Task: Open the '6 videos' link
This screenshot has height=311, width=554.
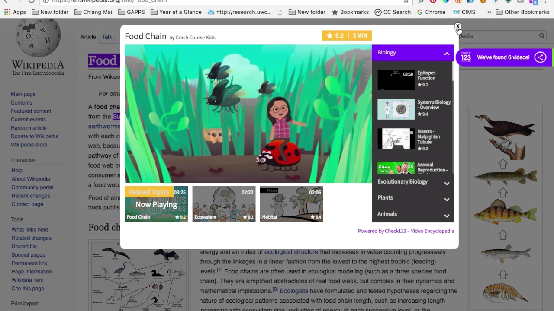Action: (x=519, y=57)
